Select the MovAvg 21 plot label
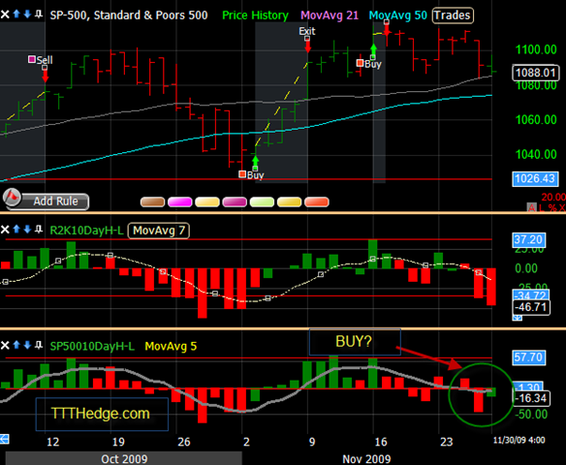Viewport: 566px width, 465px height. point(330,15)
